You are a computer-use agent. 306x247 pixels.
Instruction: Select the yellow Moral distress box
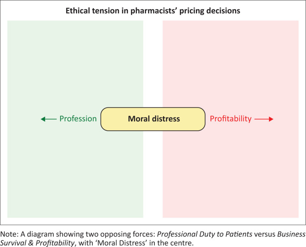[x=153, y=119]
